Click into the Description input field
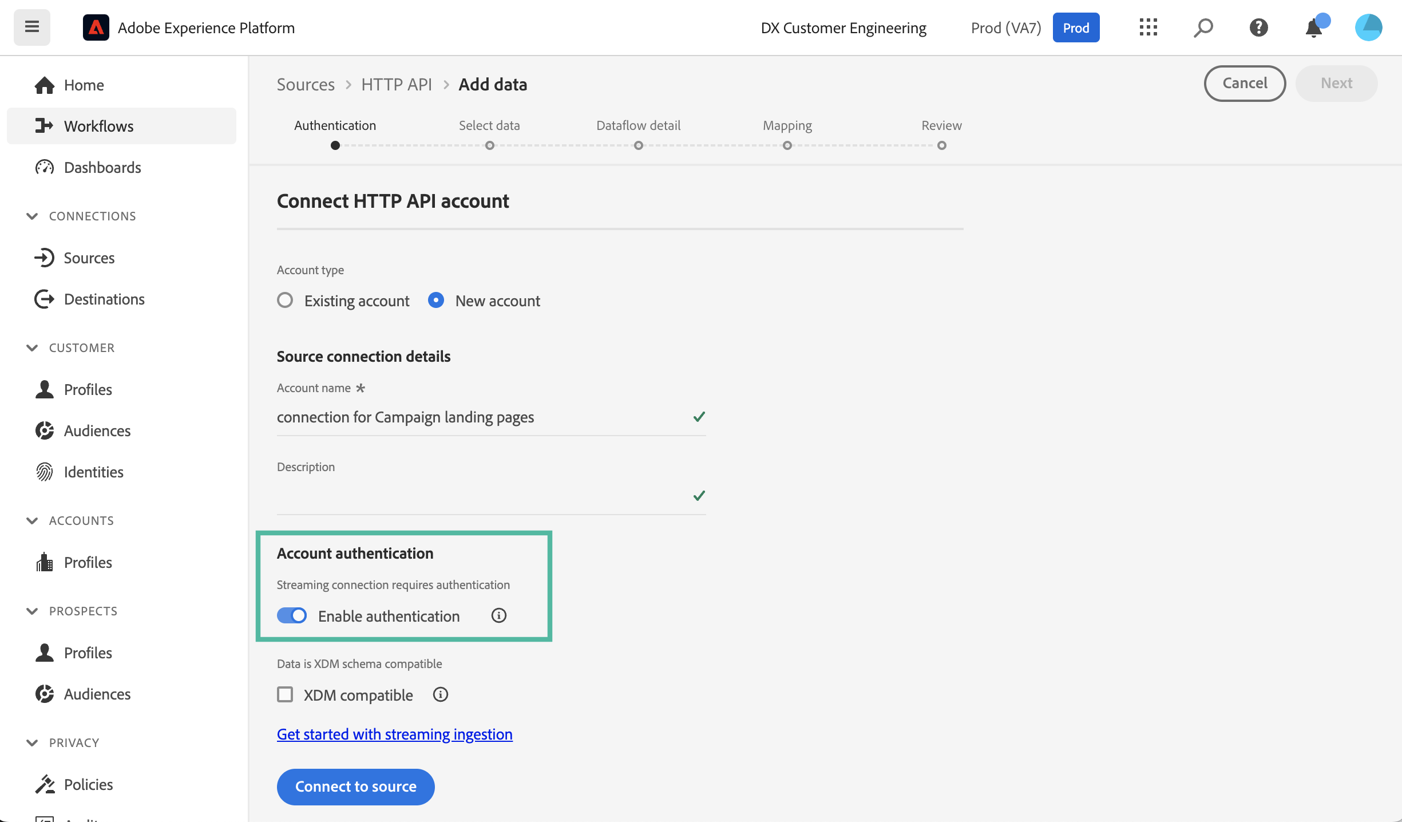This screenshot has width=1402, height=822. coord(481,496)
